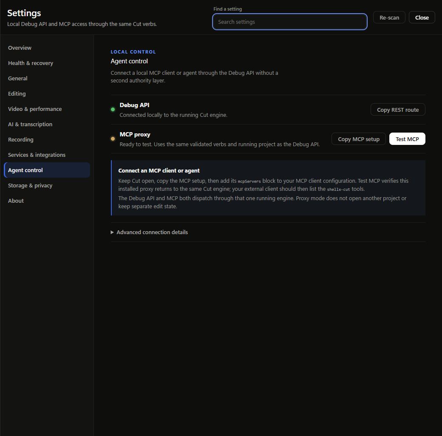Click the 'Agent control' page heading

[129, 61]
